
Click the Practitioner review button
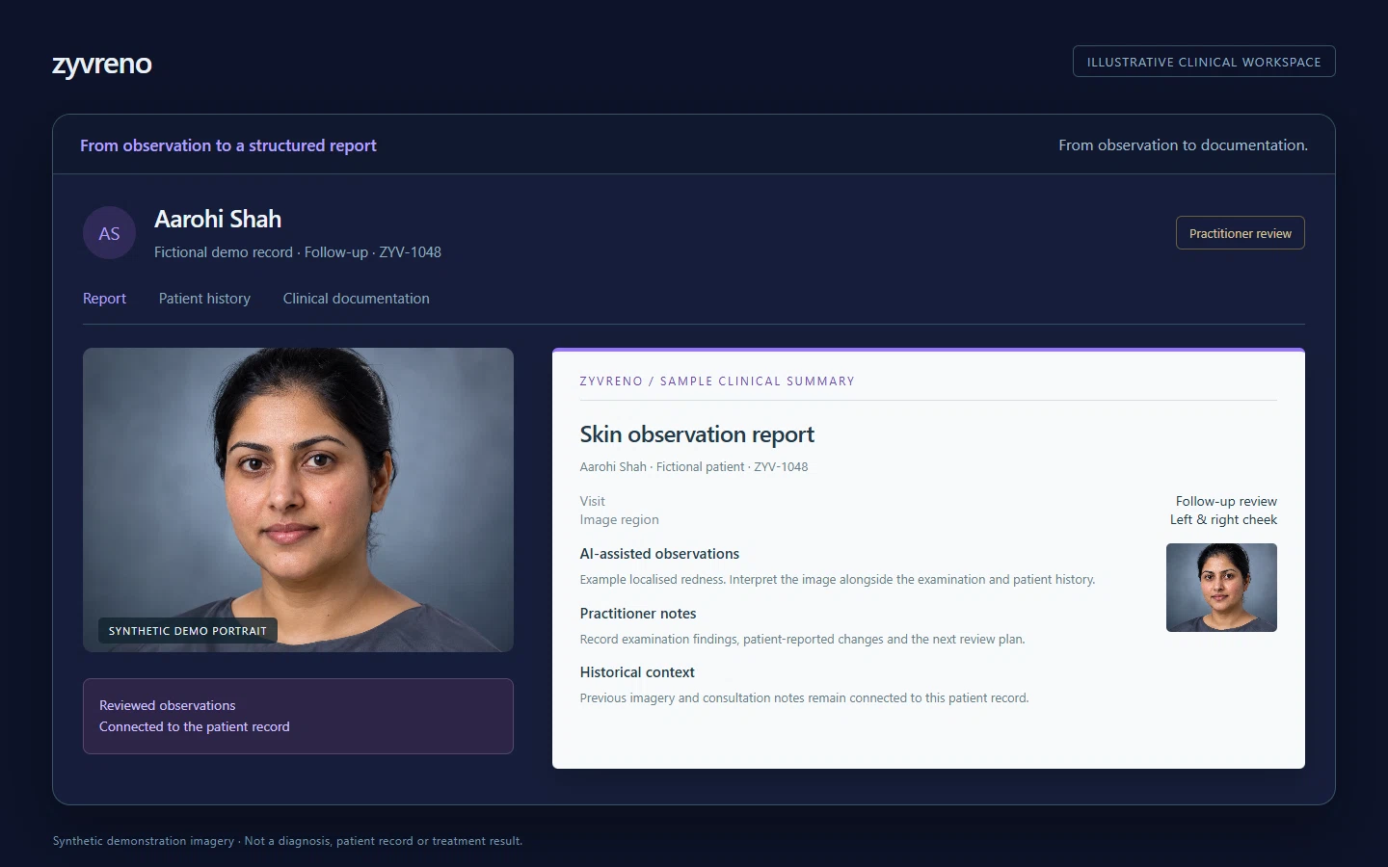[1240, 233]
